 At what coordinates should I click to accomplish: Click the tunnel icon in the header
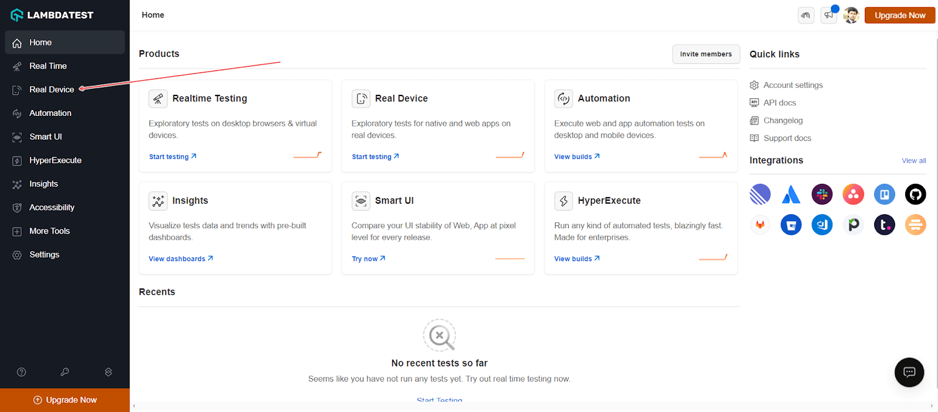click(806, 15)
